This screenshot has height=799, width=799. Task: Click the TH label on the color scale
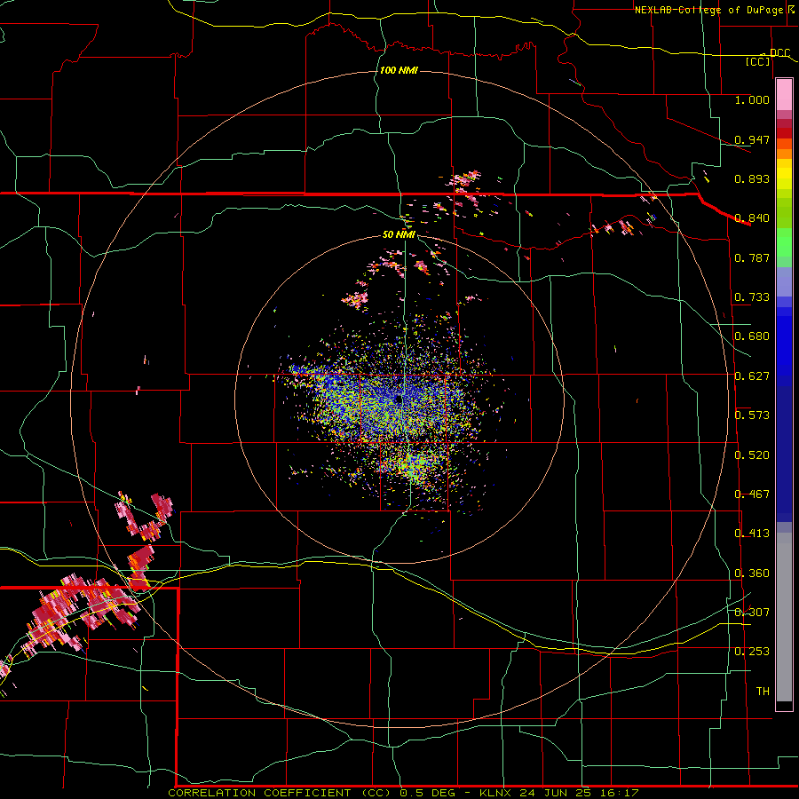pos(763,692)
